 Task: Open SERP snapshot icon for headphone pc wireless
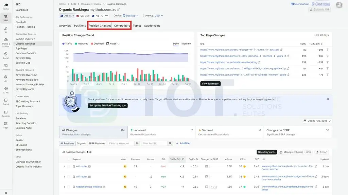206,187
